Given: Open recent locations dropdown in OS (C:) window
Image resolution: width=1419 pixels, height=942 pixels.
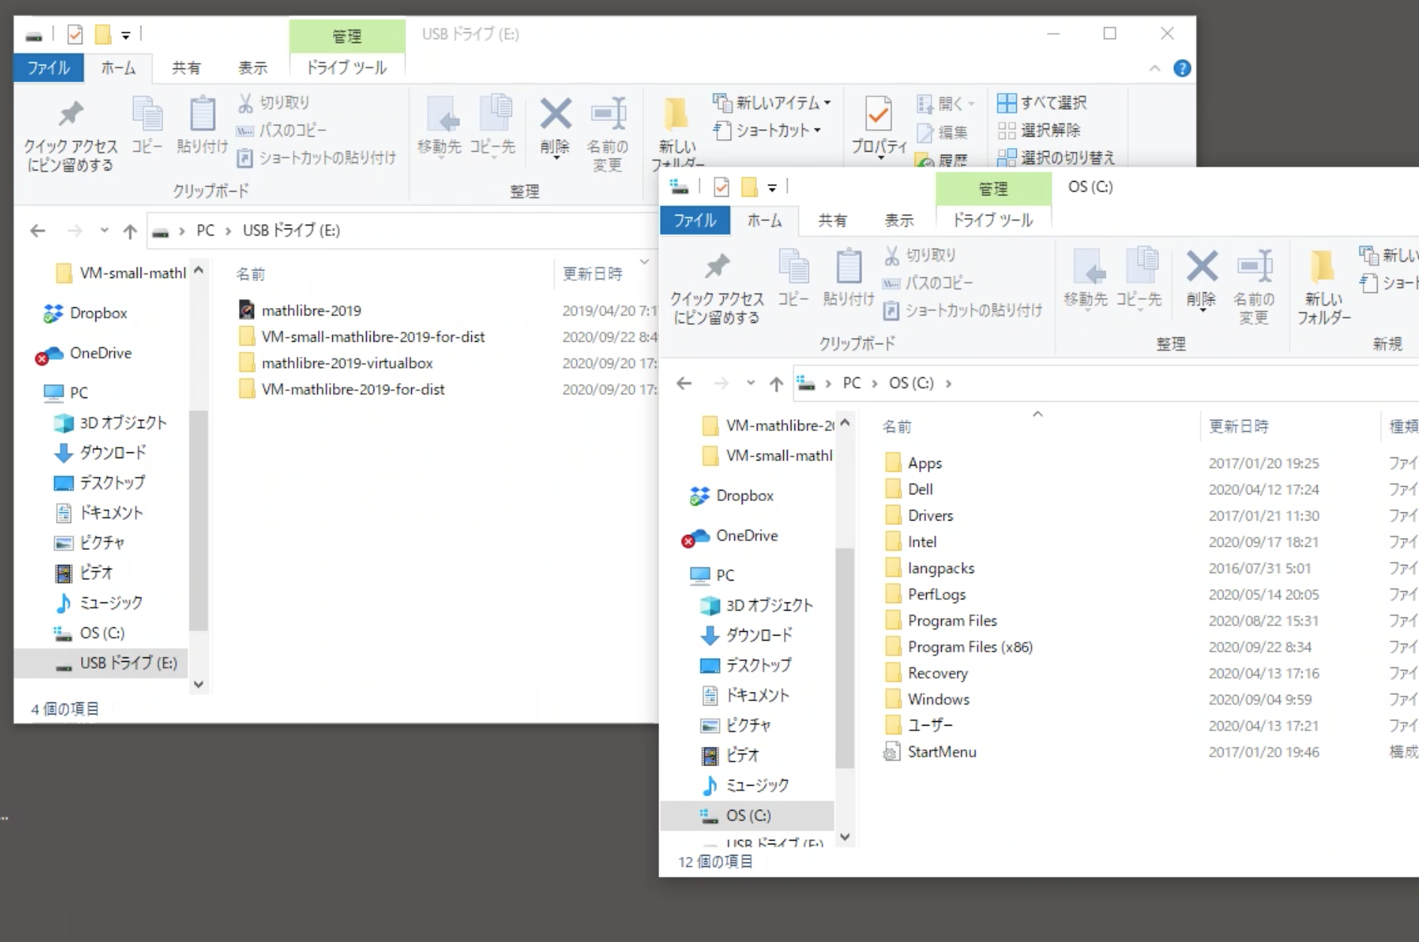Looking at the screenshot, I should coord(750,383).
